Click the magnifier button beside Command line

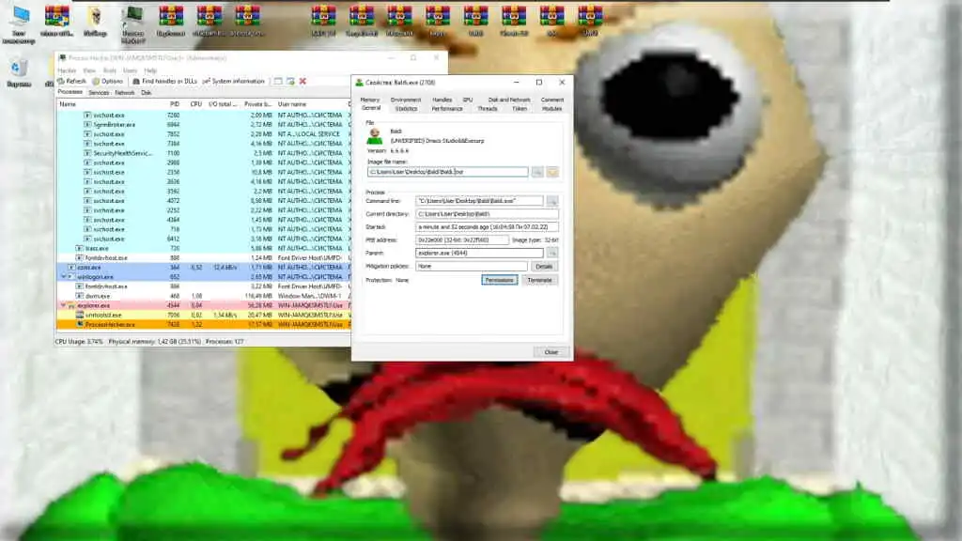[552, 201]
